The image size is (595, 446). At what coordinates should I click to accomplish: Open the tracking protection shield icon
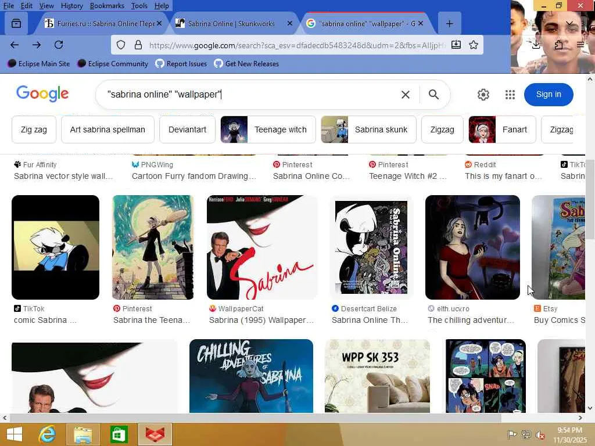click(x=121, y=45)
